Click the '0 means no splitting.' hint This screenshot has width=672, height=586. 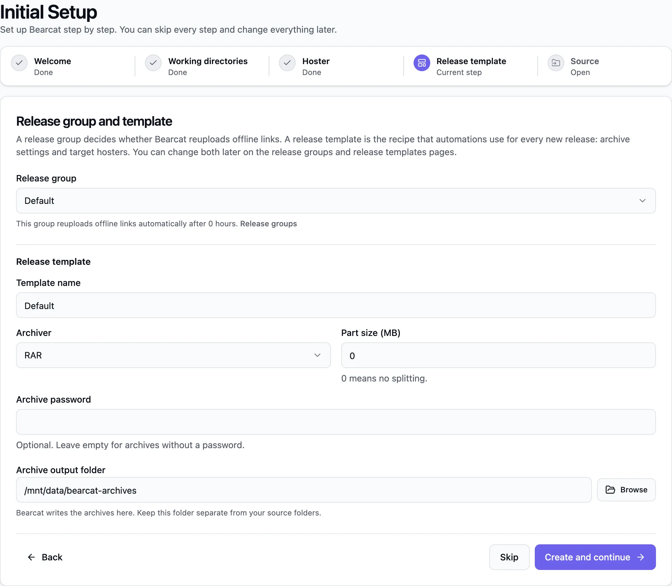tap(384, 378)
